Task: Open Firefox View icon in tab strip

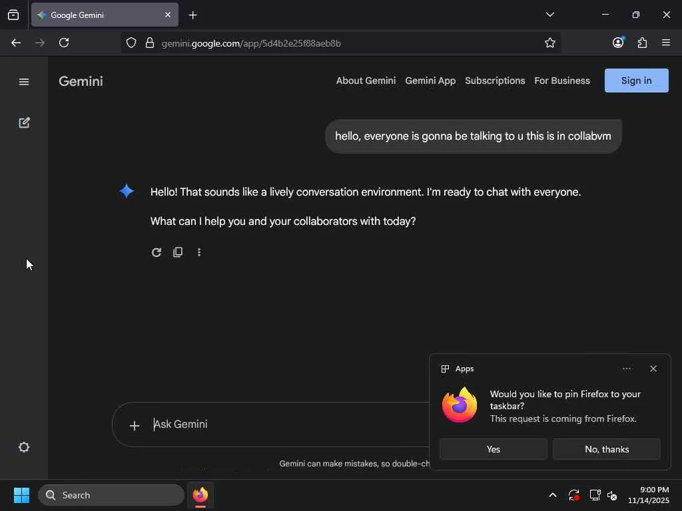Action: click(x=13, y=15)
